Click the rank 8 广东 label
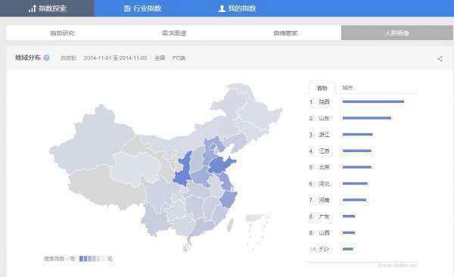This screenshot has height=277, width=454. [325, 216]
